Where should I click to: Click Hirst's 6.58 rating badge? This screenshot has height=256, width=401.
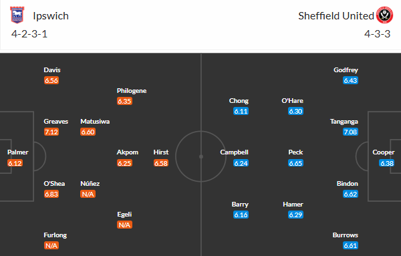[161, 163]
